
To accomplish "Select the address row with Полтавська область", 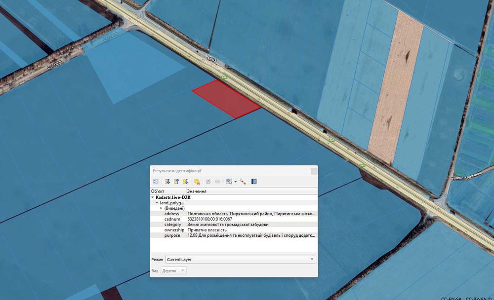I will (234, 214).
